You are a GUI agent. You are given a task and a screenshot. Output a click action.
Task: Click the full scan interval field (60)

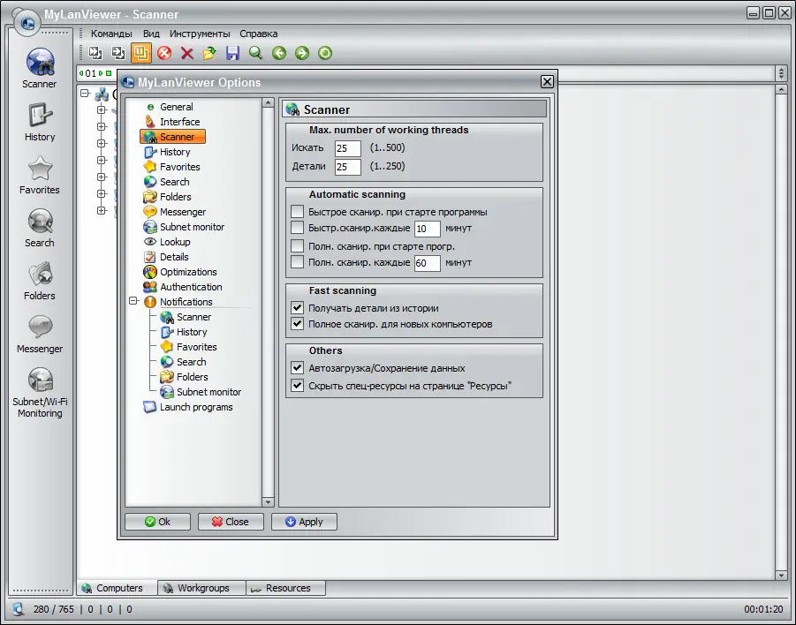click(427, 263)
